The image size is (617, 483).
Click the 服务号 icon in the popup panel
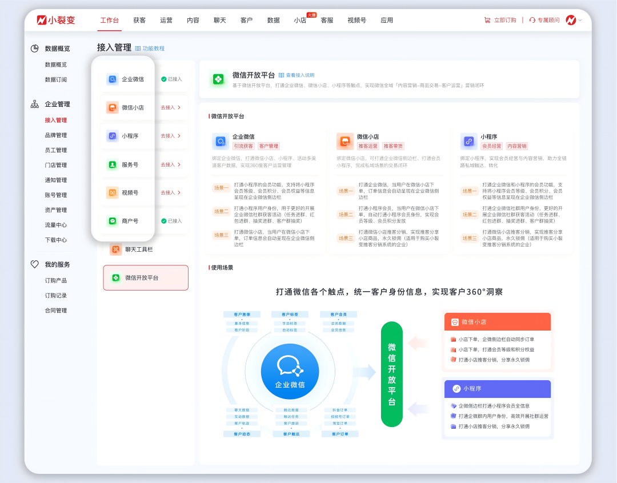(112, 164)
